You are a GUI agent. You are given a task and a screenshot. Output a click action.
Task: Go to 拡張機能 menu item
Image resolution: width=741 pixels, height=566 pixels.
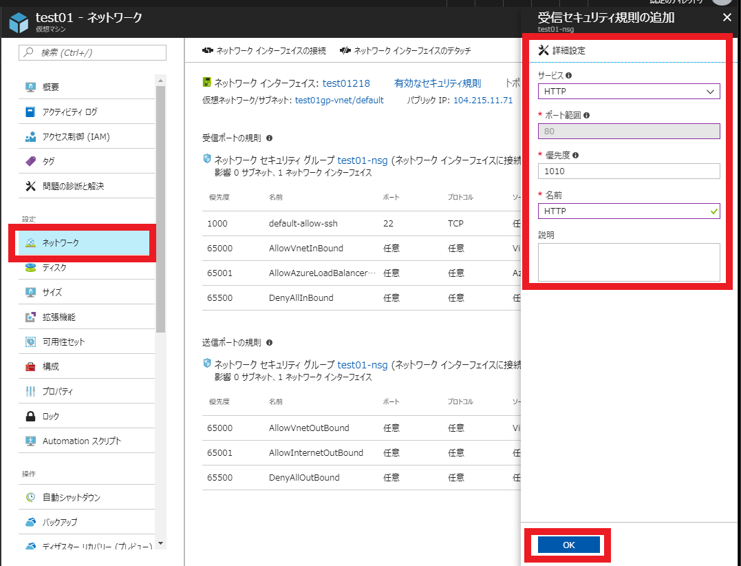click(x=87, y=317)
